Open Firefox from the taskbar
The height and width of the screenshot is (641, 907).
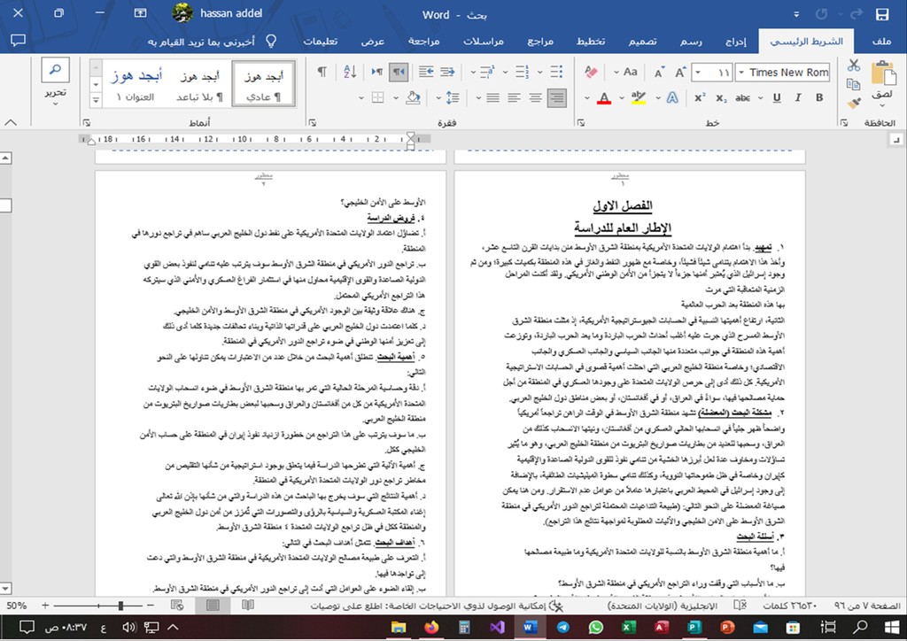431,627
